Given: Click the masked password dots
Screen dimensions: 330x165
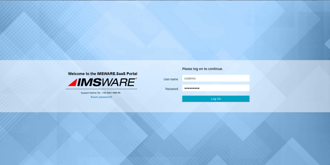Looking at the screenshot, I should click(192, 88).
